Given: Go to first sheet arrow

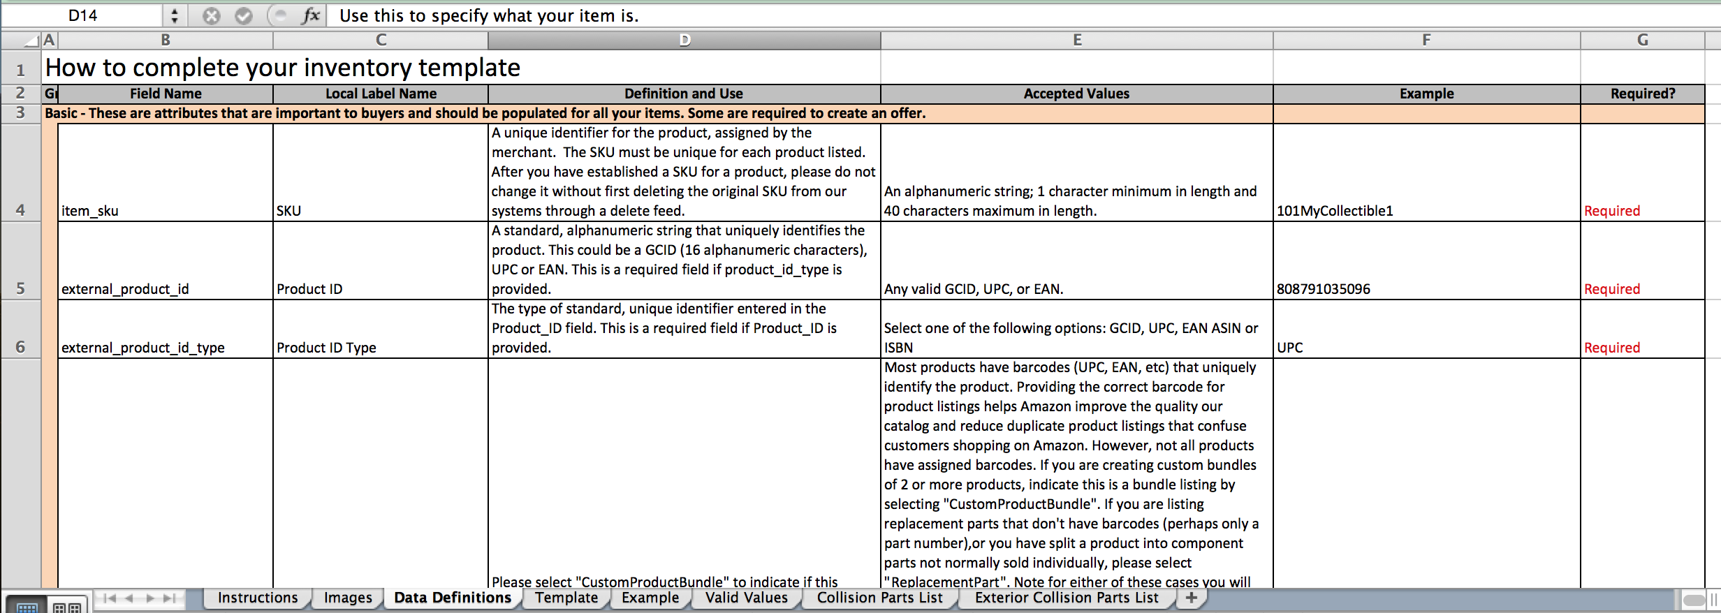Looking at the screenshot, I should click(x=109, y=598).
